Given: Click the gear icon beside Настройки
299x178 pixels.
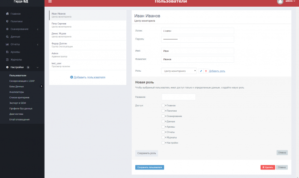Looking at the screenshot, I should coord(7,67).
